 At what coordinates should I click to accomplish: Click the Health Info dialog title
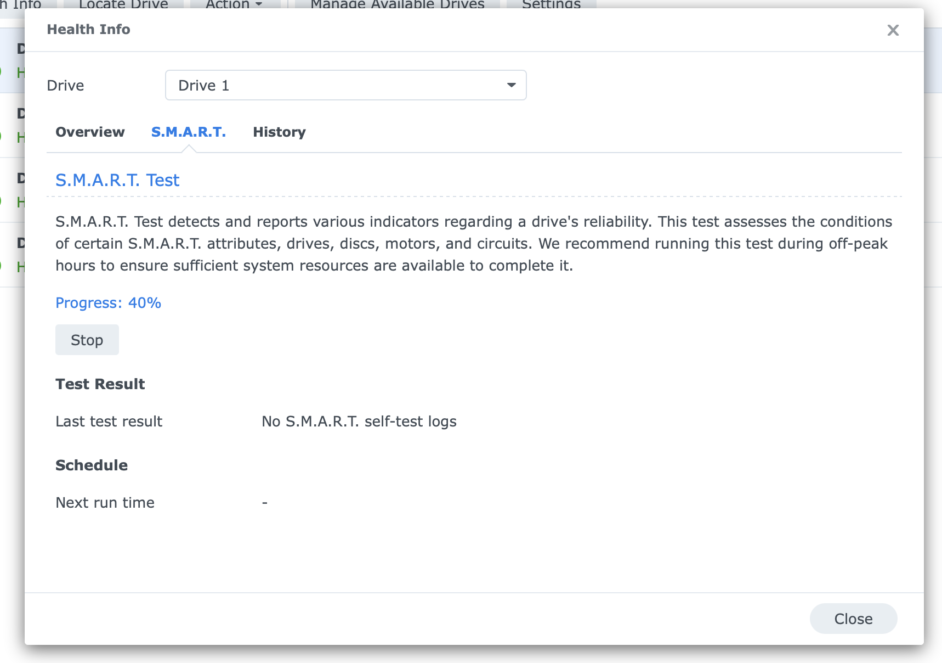[88, 30]
